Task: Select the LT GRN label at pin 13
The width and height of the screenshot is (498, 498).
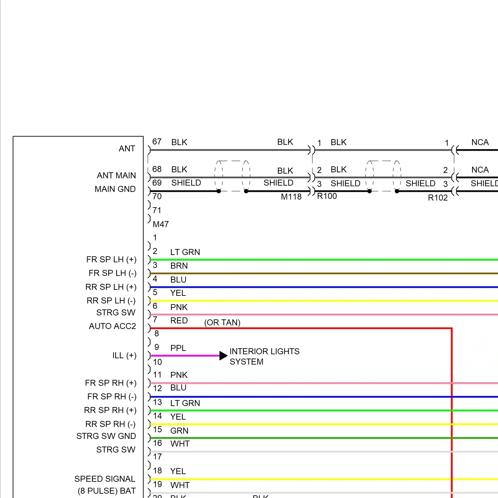Action: click(x=185, y=403)
